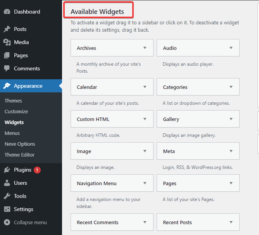This screenshot has width=259, height=235.
Task: Expand the Audio widget arrow
Action: pyautogui.click(x=231, y=48)
